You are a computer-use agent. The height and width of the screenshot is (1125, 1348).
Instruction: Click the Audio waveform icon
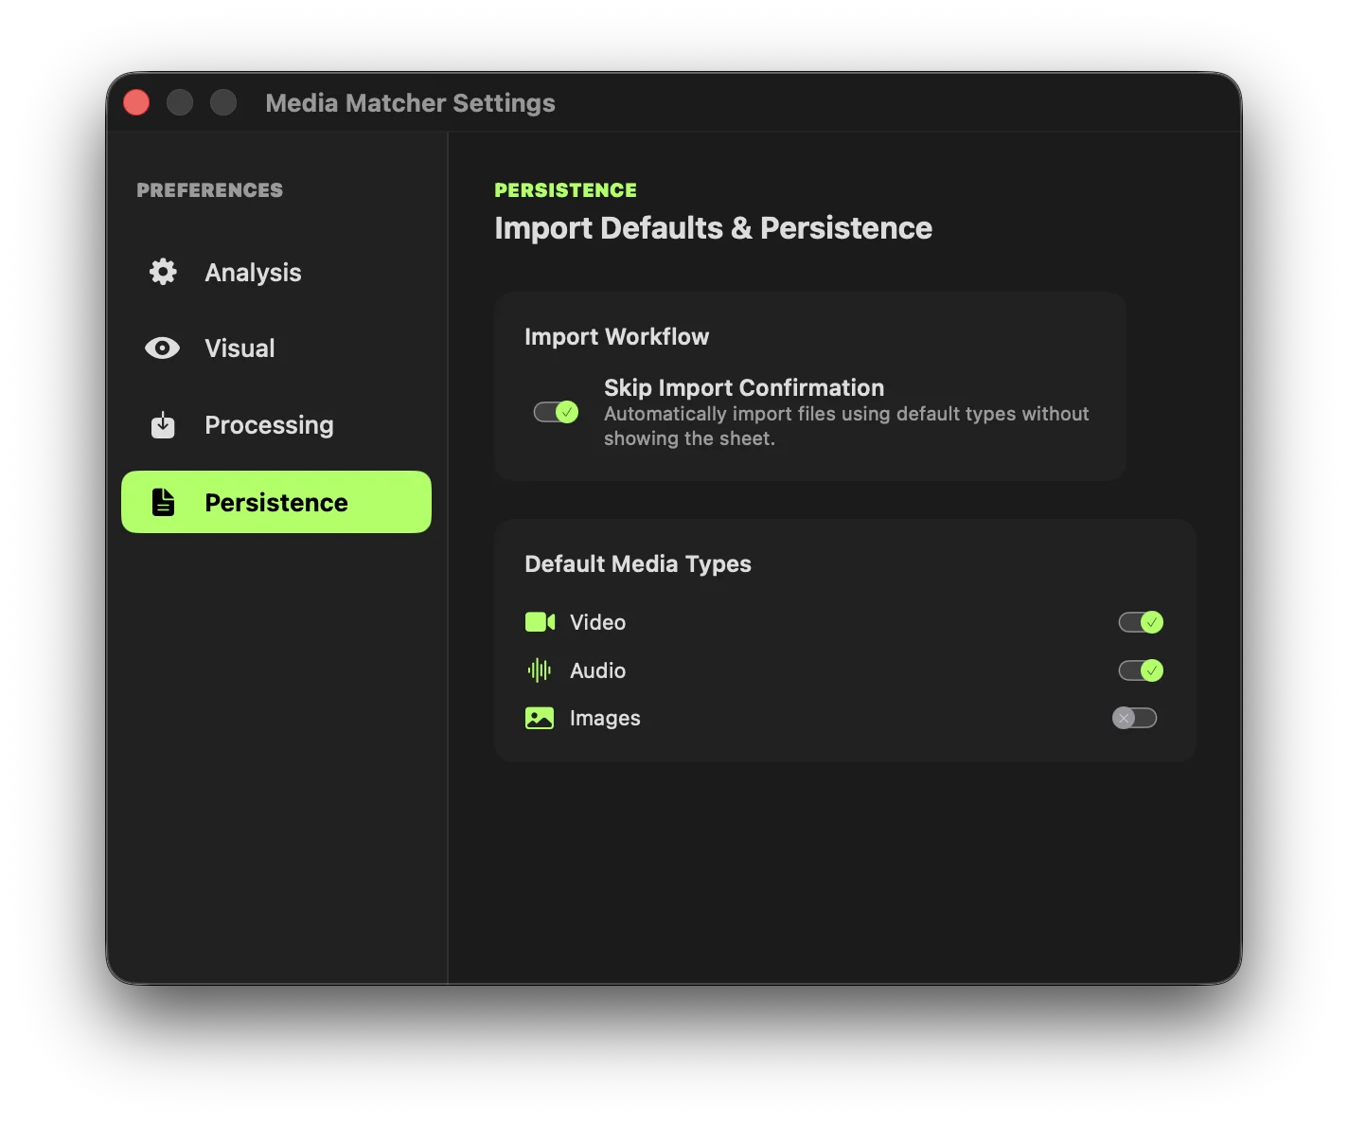(x=540, y=670)
